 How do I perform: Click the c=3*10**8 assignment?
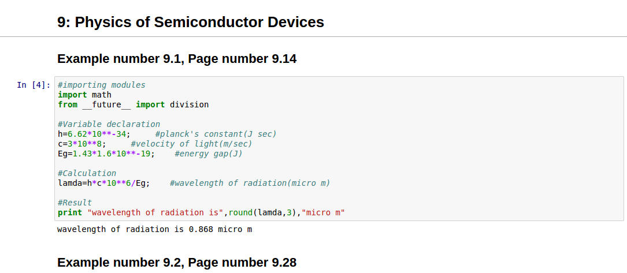(x=81, y=144)
